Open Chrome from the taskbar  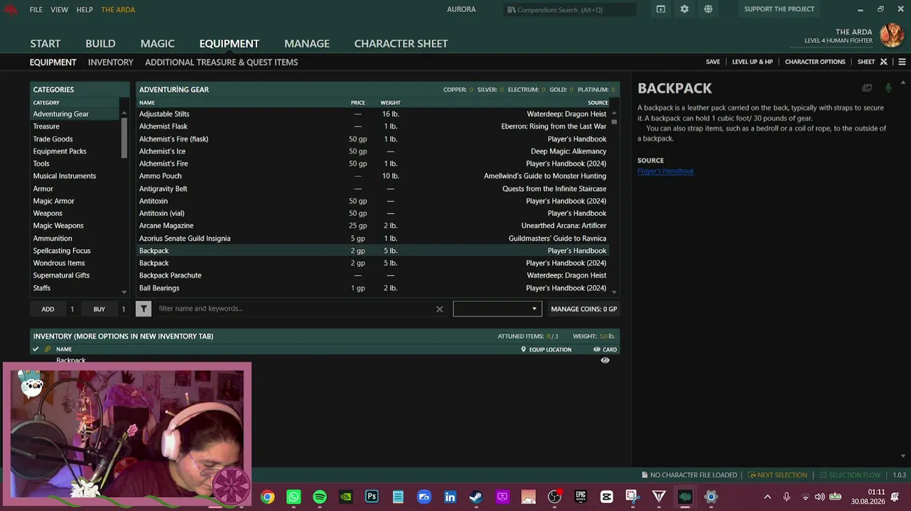(267, 497)
